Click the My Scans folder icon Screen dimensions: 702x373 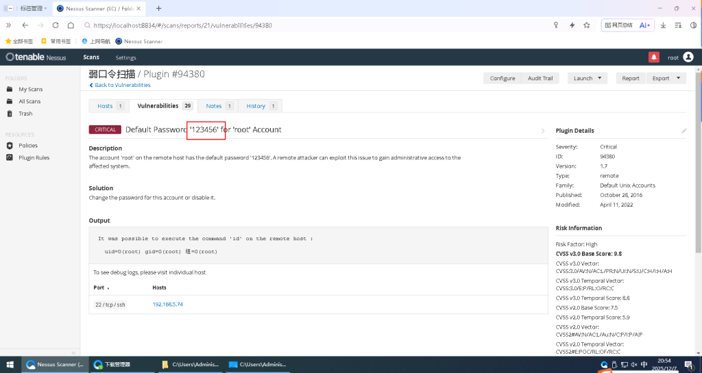[10, 90]
